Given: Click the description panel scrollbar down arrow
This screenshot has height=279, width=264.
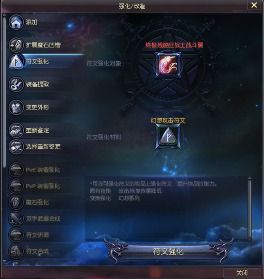Looking at the screenshot, I should pyautogui.click(x=249, y=240).
